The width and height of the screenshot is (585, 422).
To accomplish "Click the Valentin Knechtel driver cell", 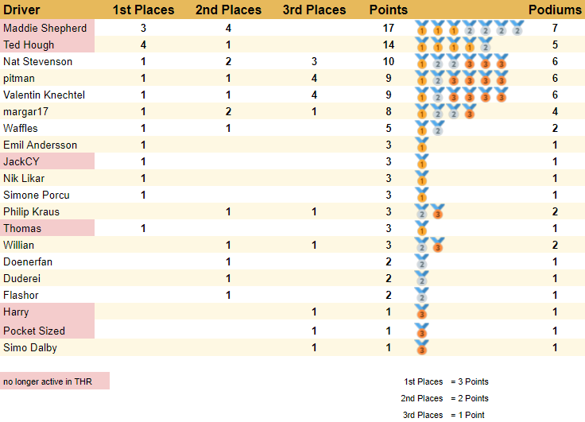I will click(x=45, y=95).
